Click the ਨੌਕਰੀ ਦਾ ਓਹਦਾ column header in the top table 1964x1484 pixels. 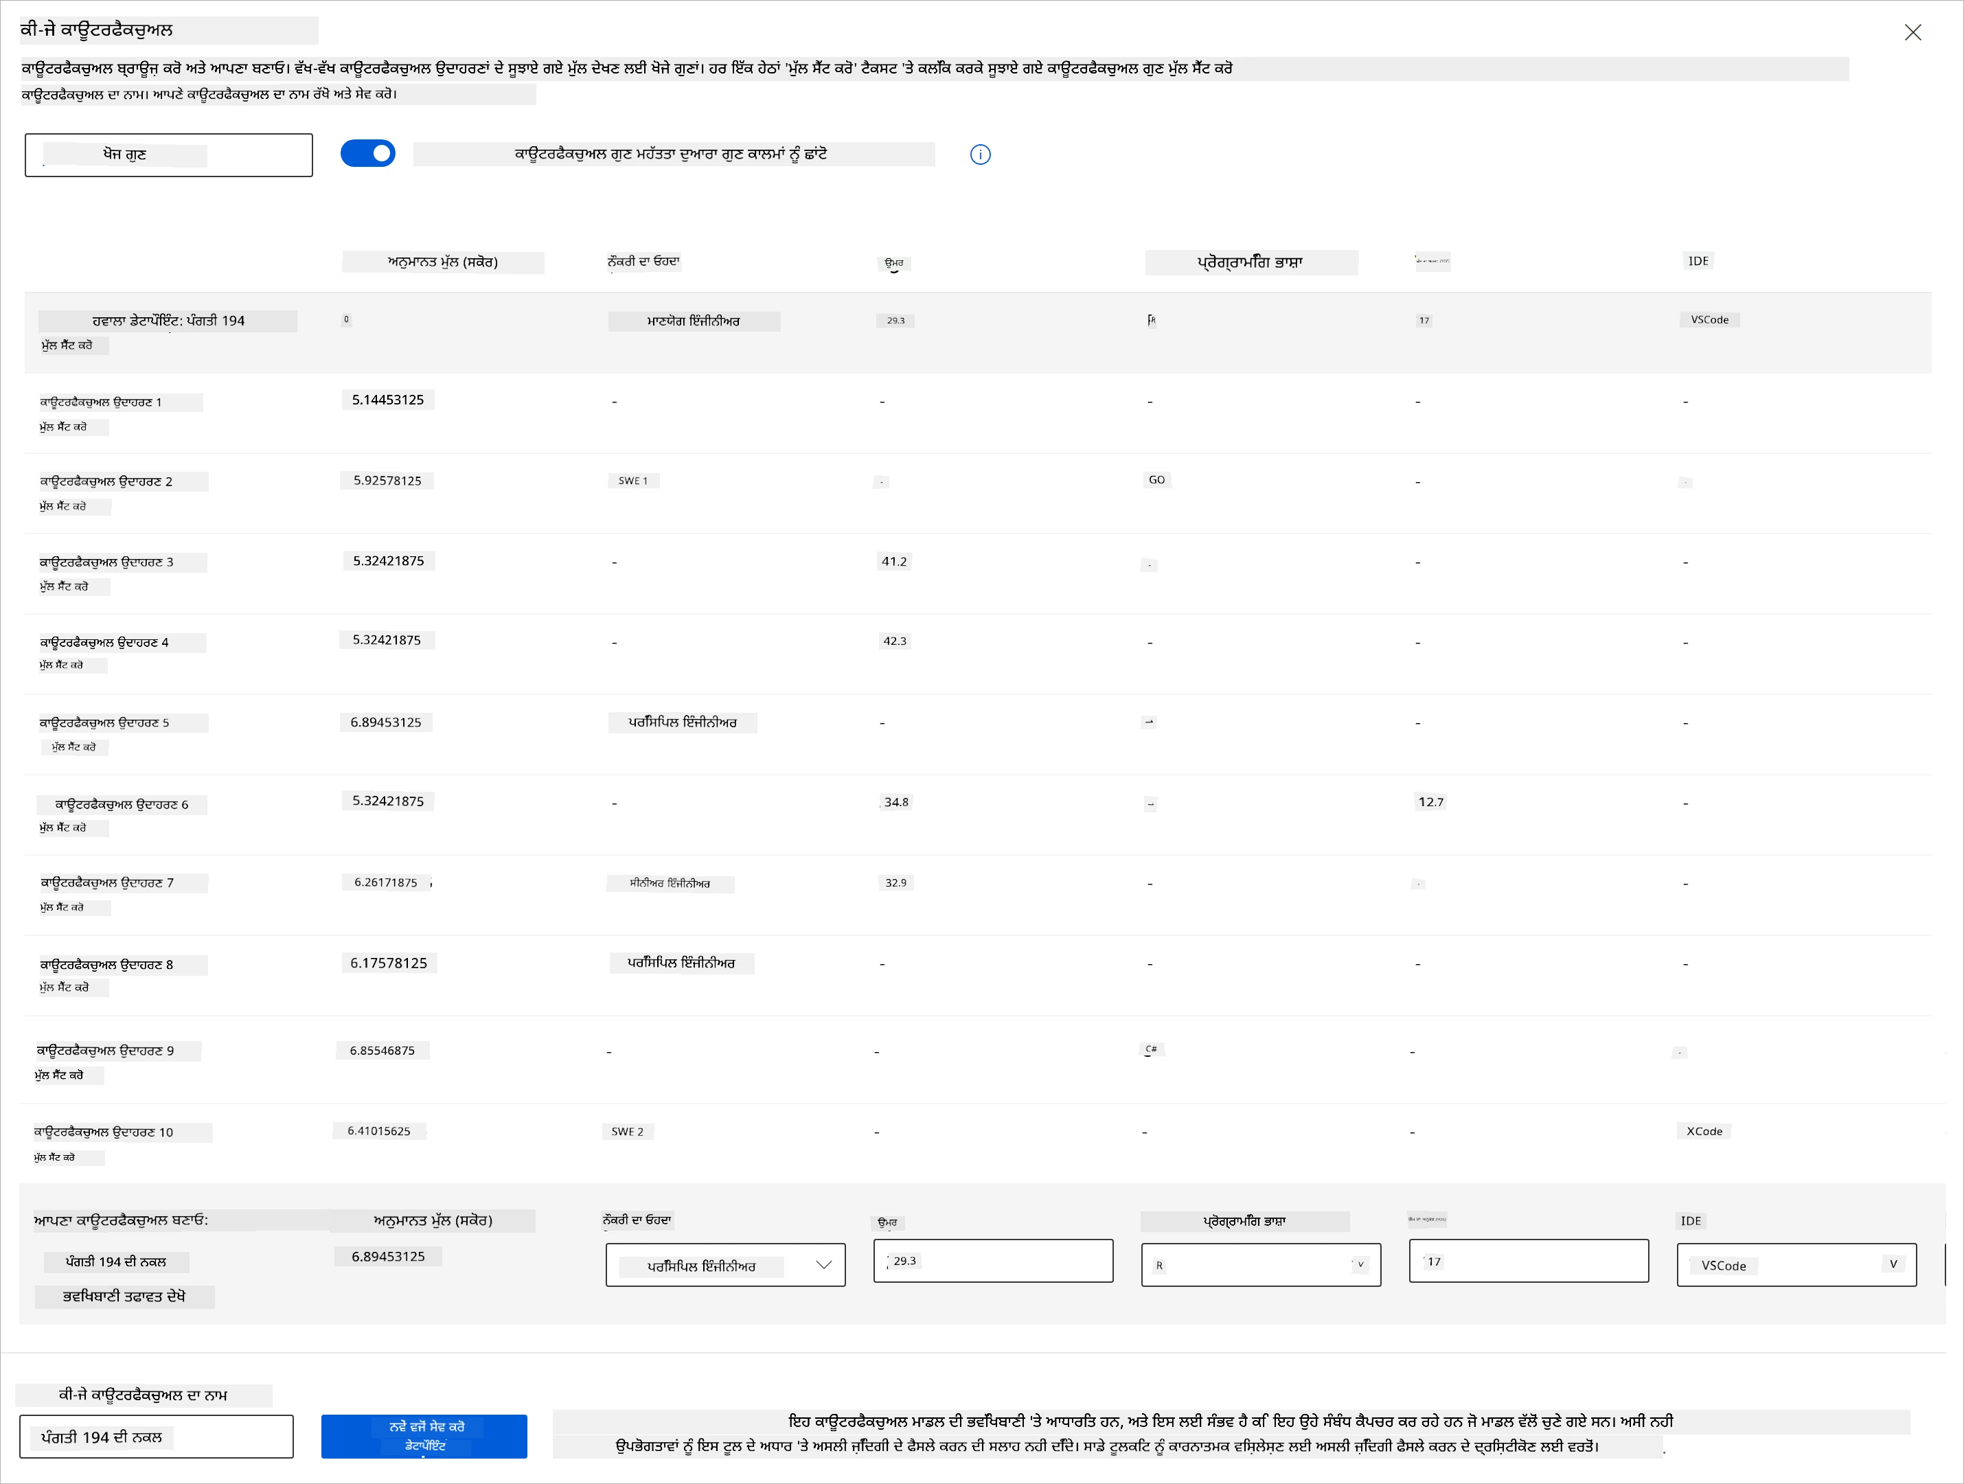pyautogui.click(x=643, y=262)
